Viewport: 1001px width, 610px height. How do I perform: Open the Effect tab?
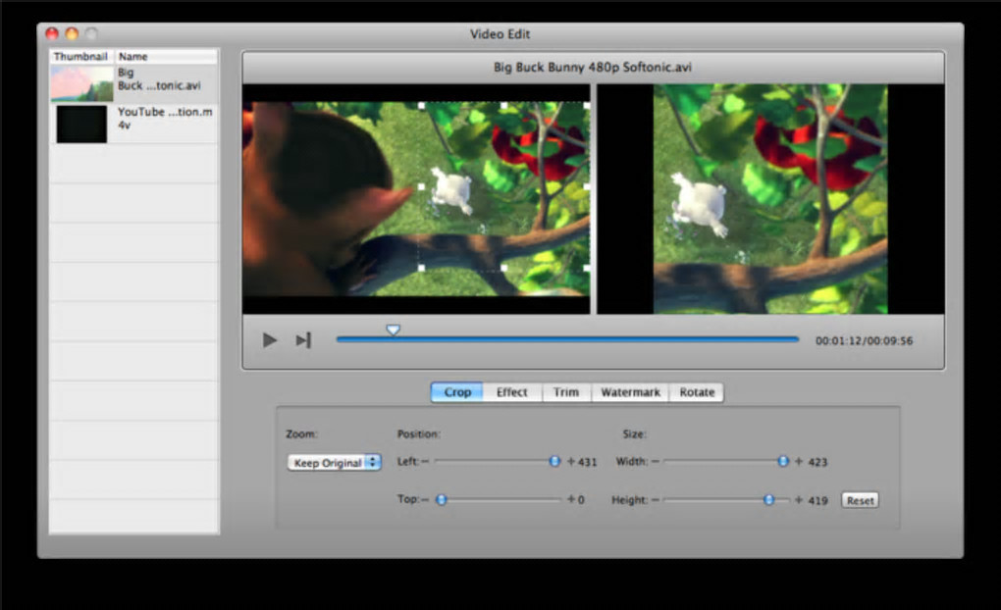click(512, 391)
